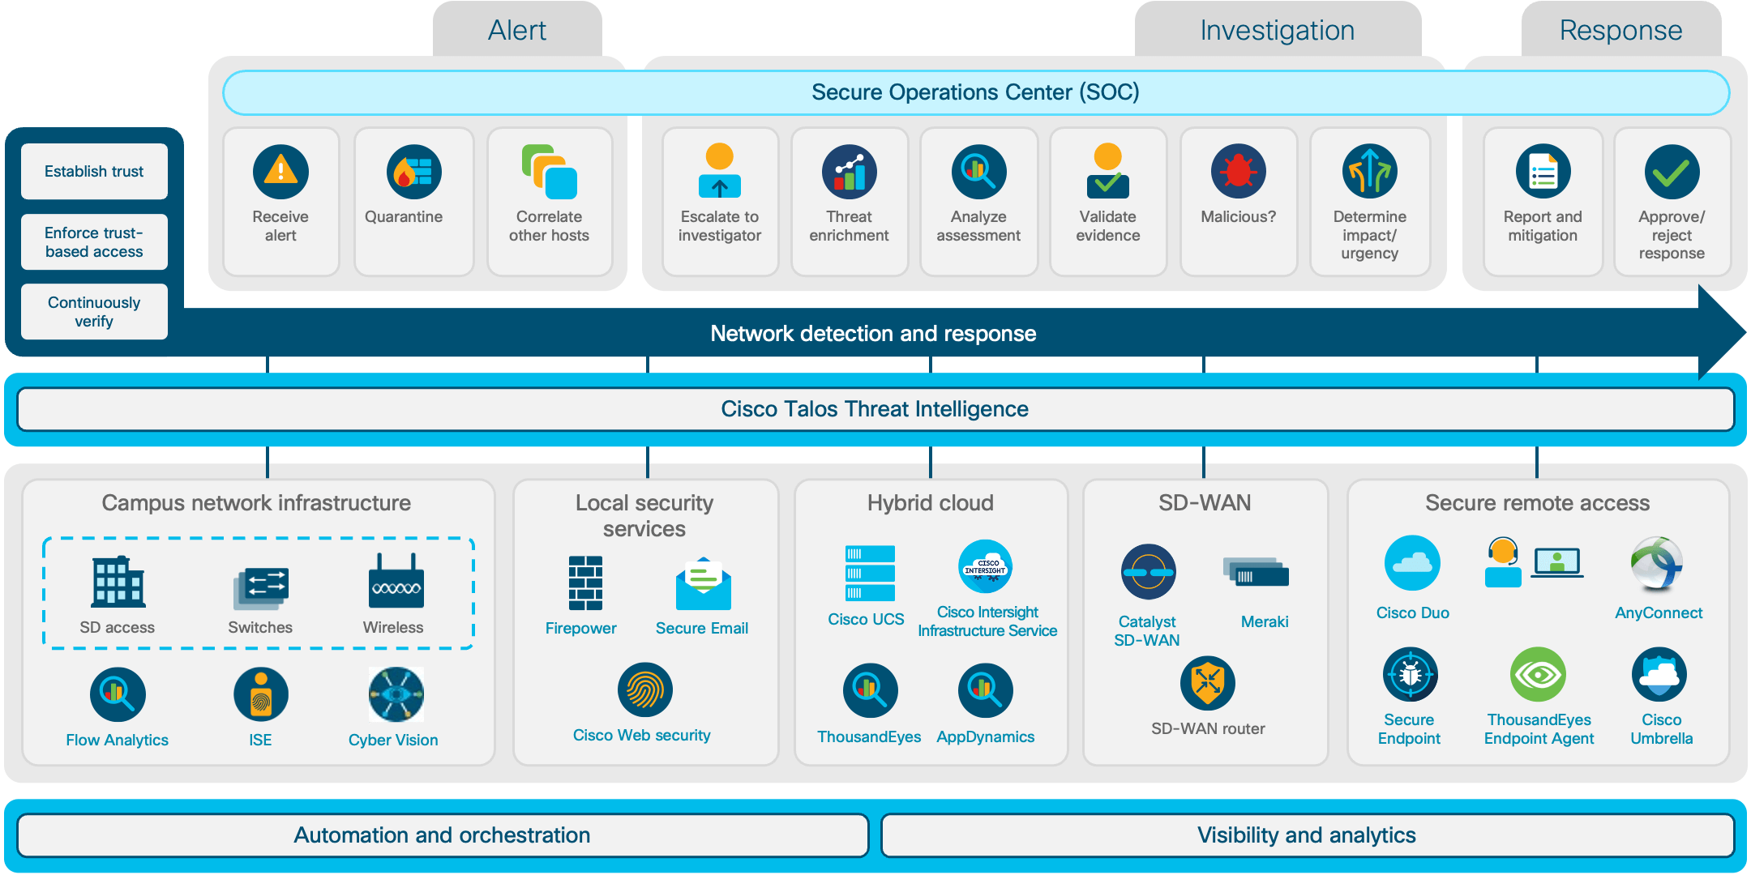Screen dimensions: 1751x875
Task: Select the Cisco Talos Threat Intelligence bar
Action: pyautogui.click(x=875, y=409)
